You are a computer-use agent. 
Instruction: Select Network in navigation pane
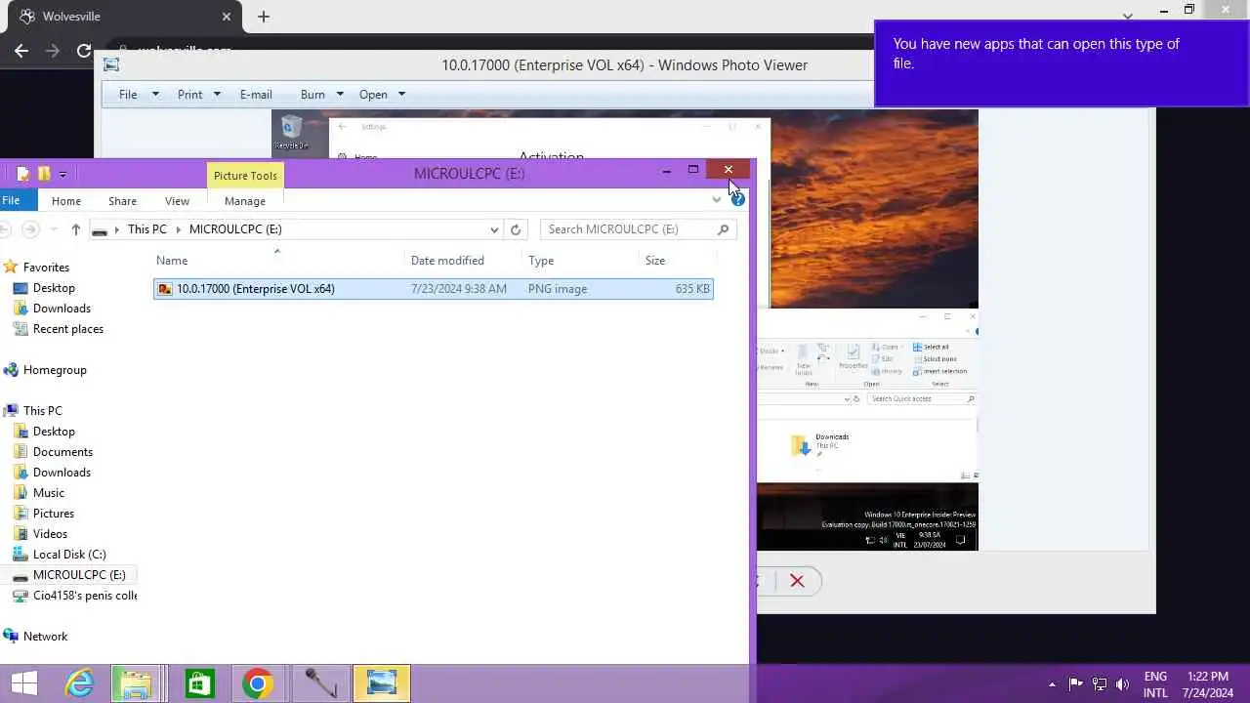tap(45, 637)
